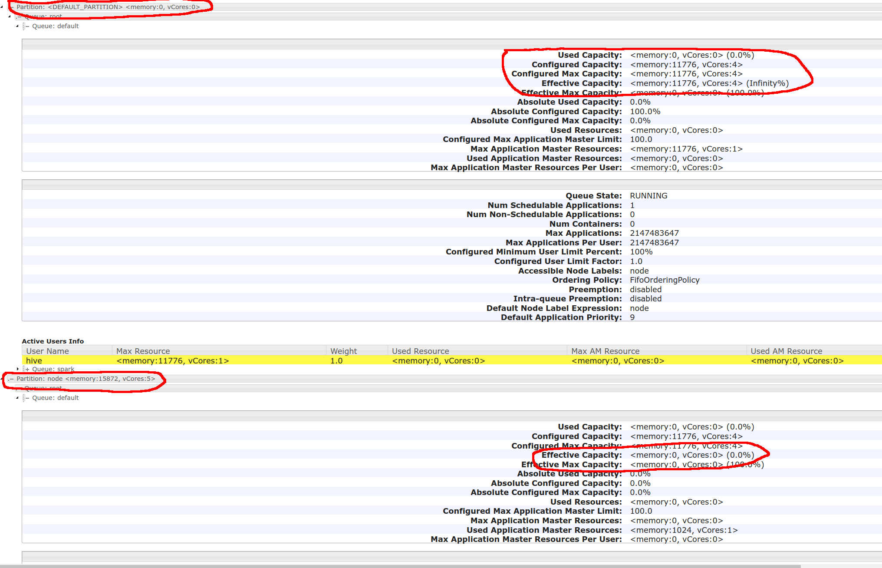Collapse the Queue: default section in node partition
882x568 pixels.
[56, 397]
